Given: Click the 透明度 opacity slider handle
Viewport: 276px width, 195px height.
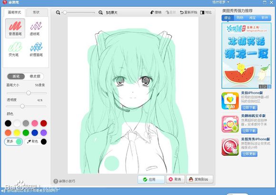Looking at the screenshot, I should coord(22,106).
